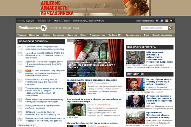
Task: Click the Дубровский article thumbnail photo
Action: coord(135,101)
